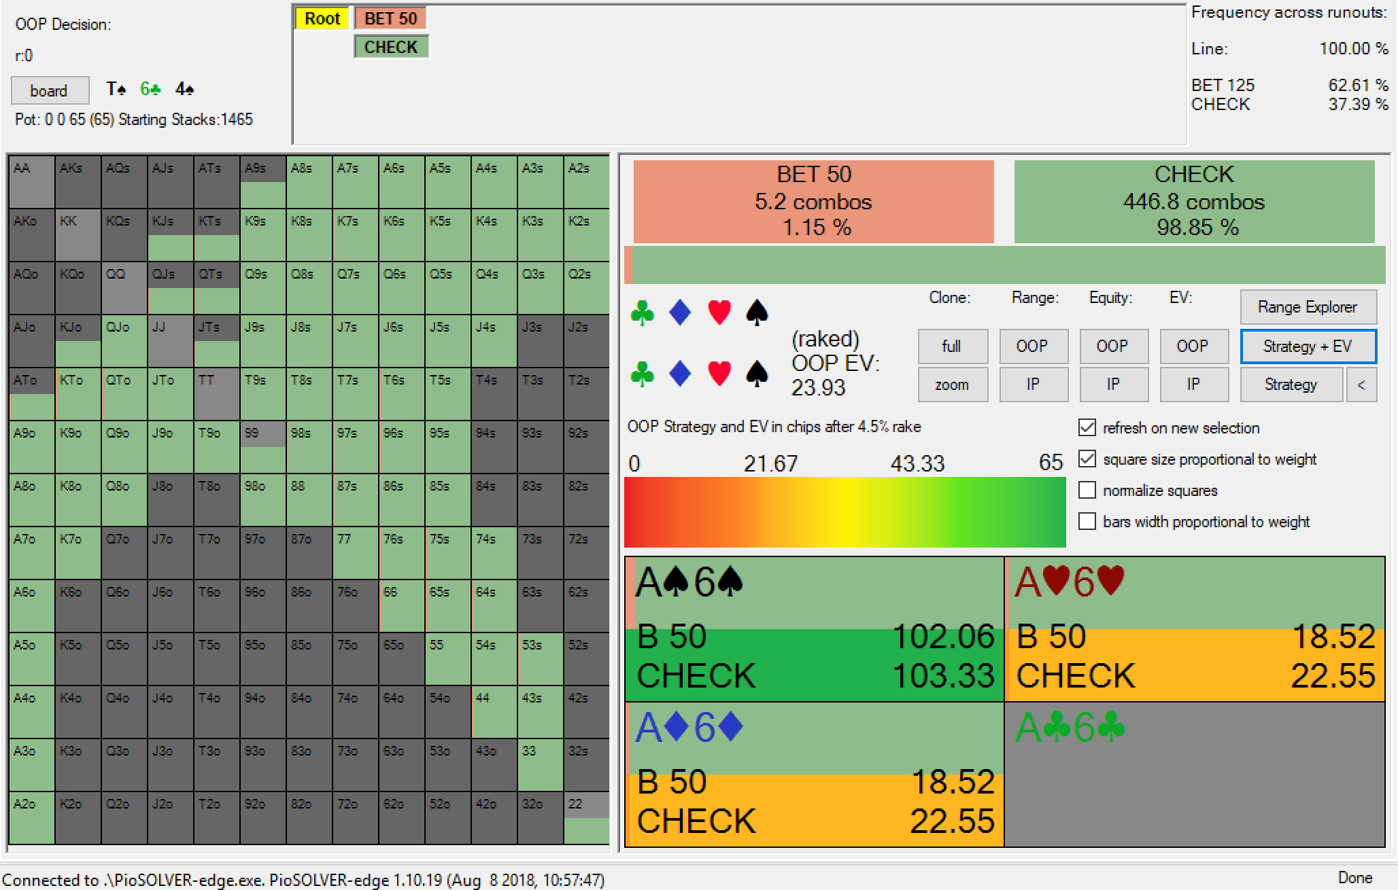Viewport: 1398px width, 890px height.
Task: Enable the normalize squares checkbox
Action: coord(1087,491)
